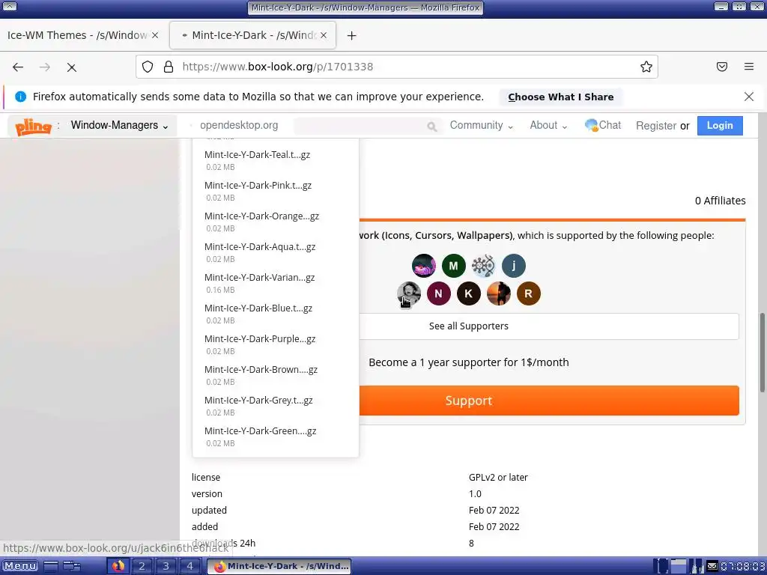Click the window list taskbar icon

point(72,566)
